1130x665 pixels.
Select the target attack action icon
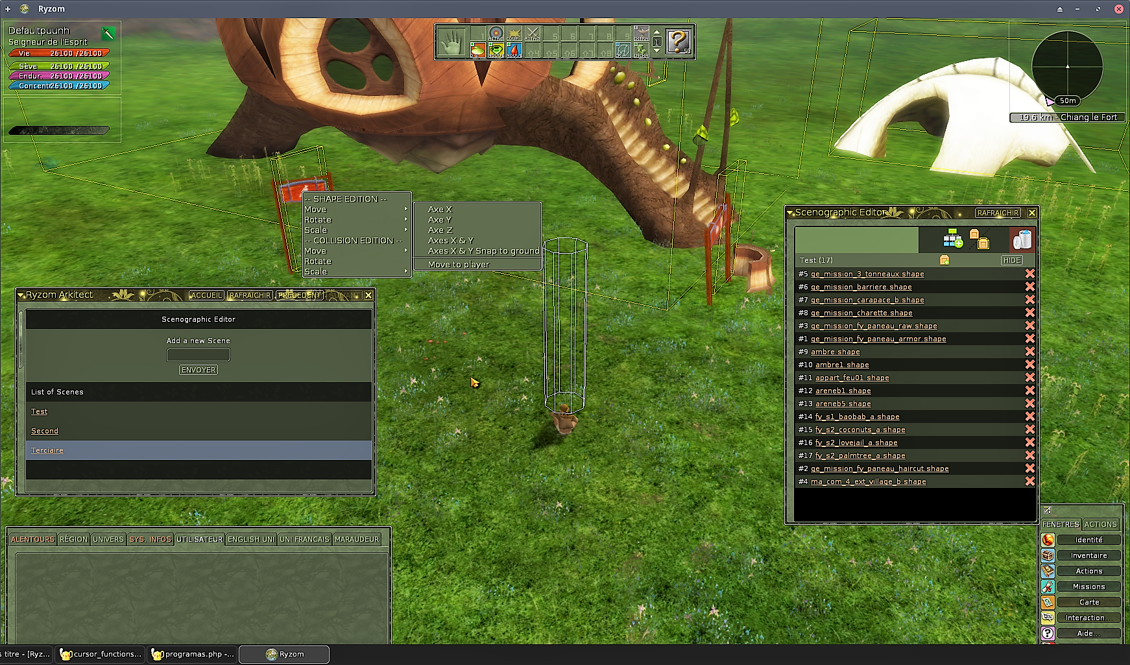tap(496, 34)
